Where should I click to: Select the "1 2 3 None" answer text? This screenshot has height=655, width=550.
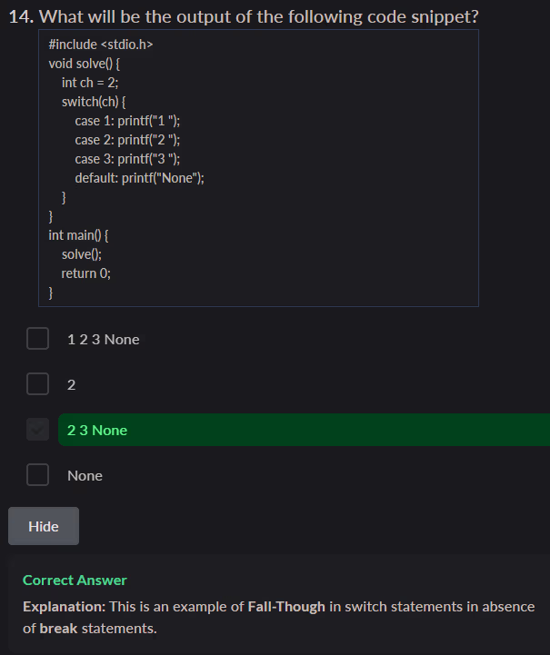click(x=104, y=339)
